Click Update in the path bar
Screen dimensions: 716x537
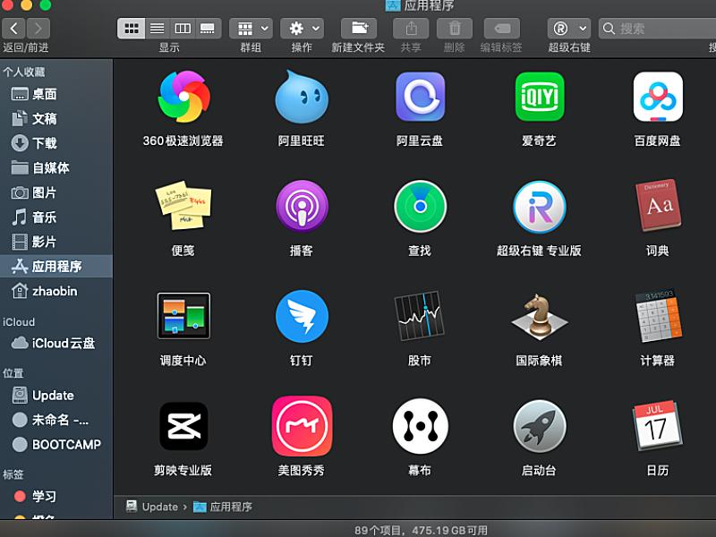152,507
